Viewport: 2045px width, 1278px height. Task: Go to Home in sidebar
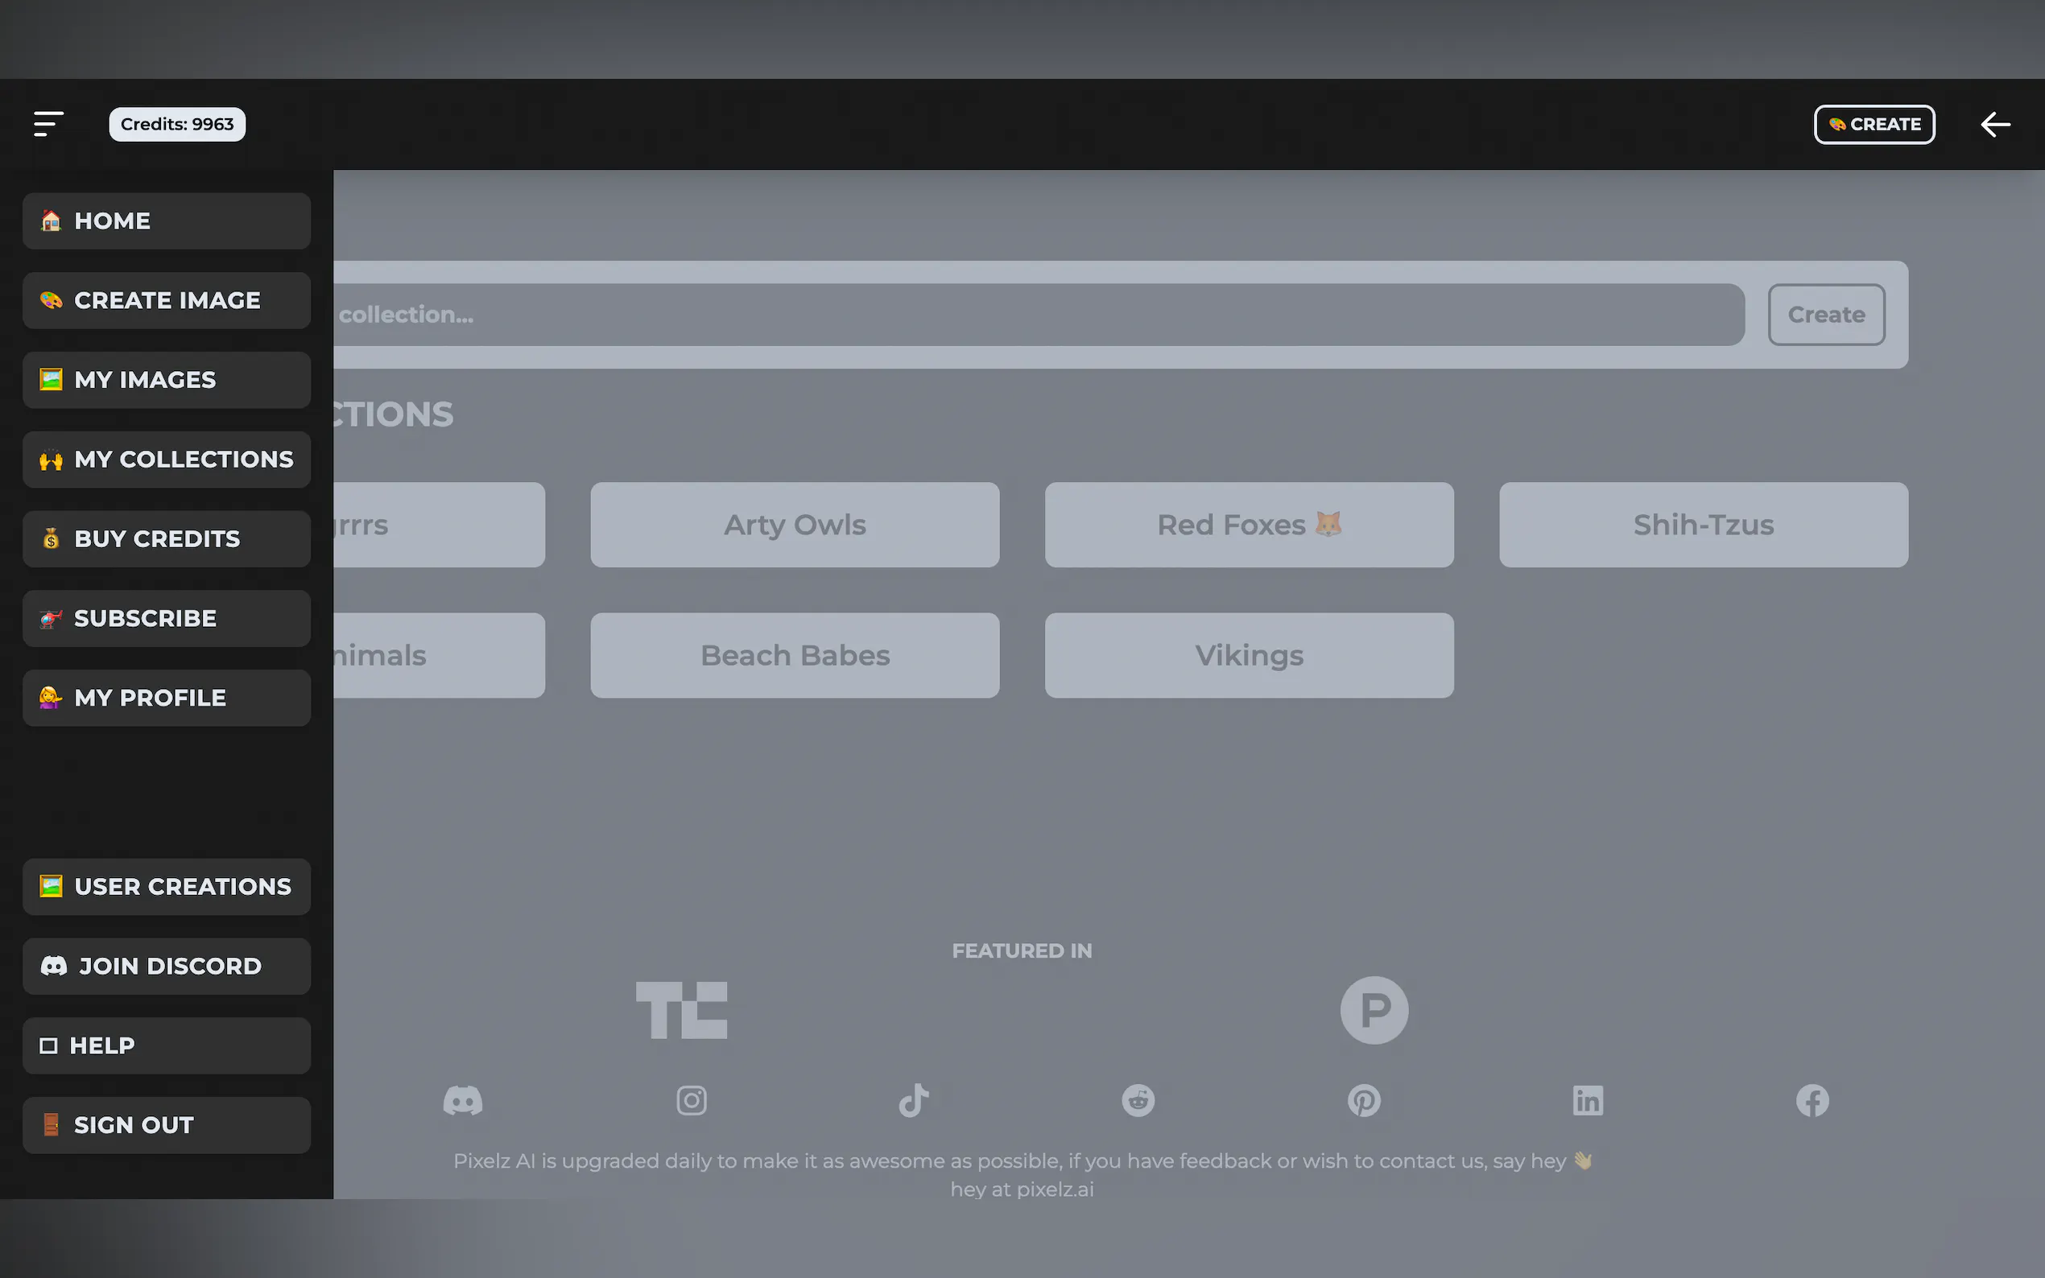167,221
